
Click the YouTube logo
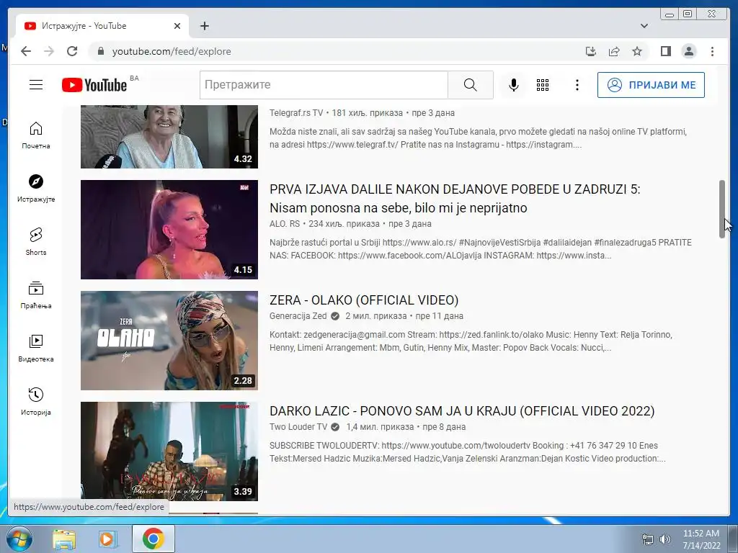(x=94, y=85)
